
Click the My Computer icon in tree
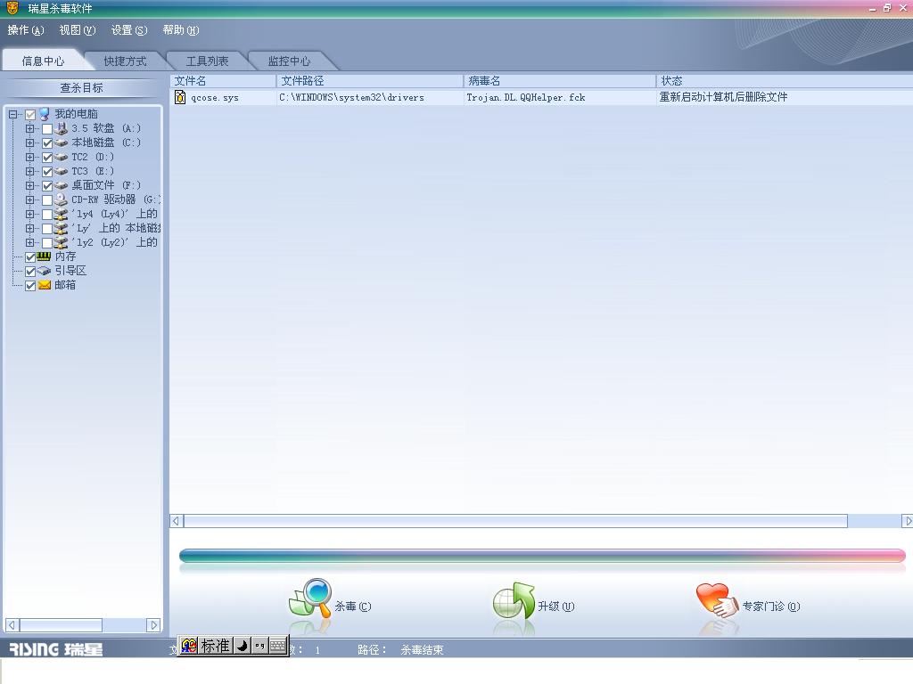pos(45,114)
